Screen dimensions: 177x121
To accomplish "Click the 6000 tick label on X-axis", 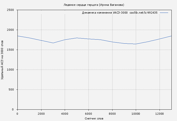I will (x=88, y=114).
